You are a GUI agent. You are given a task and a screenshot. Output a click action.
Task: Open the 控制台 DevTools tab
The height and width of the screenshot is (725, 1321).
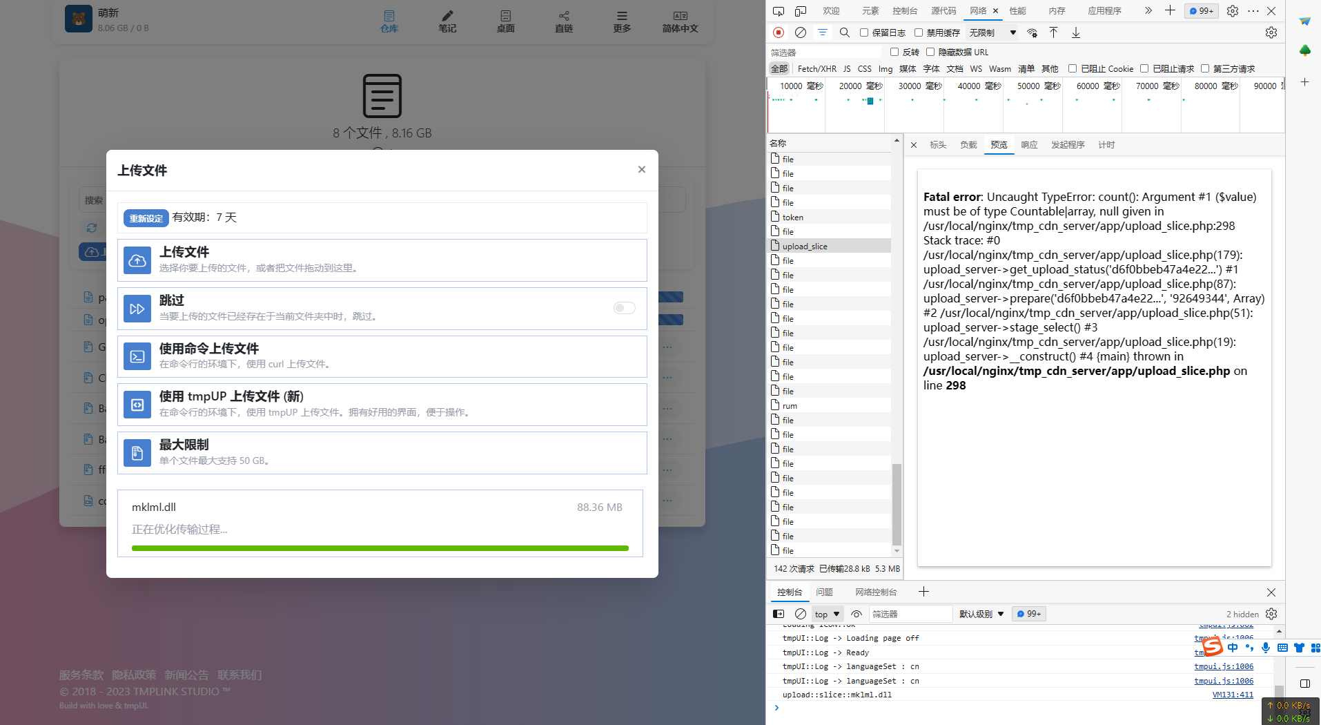click(x=905, y=11)
